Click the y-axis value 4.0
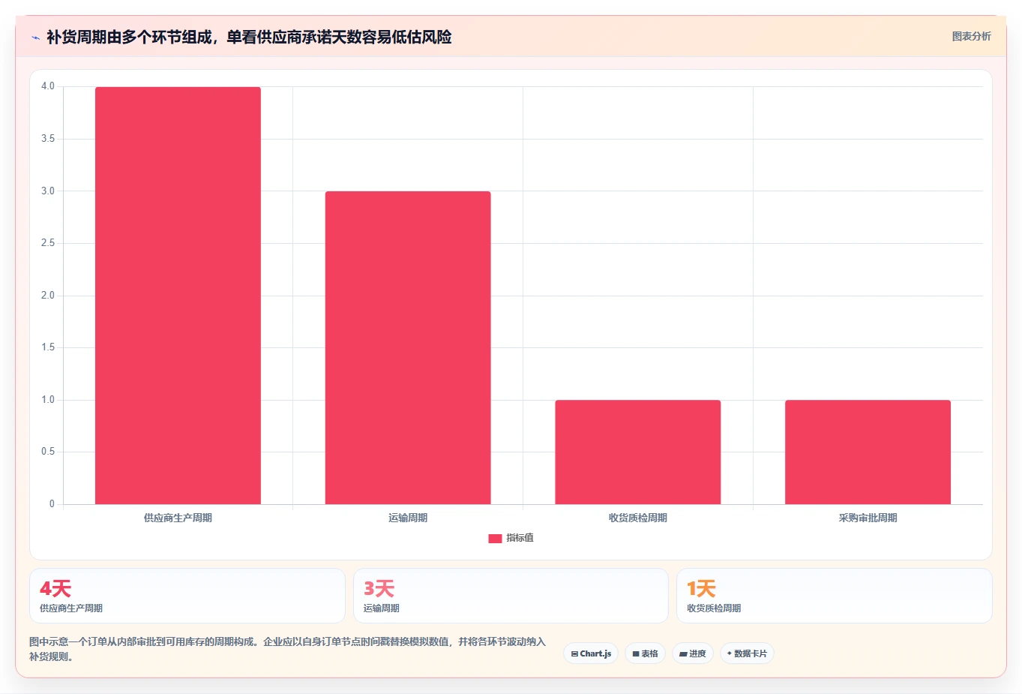 click(48, 86)
